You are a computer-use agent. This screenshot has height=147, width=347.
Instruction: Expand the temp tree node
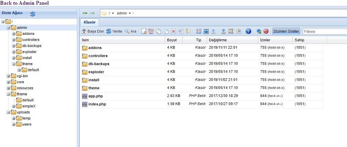[14, 118]
